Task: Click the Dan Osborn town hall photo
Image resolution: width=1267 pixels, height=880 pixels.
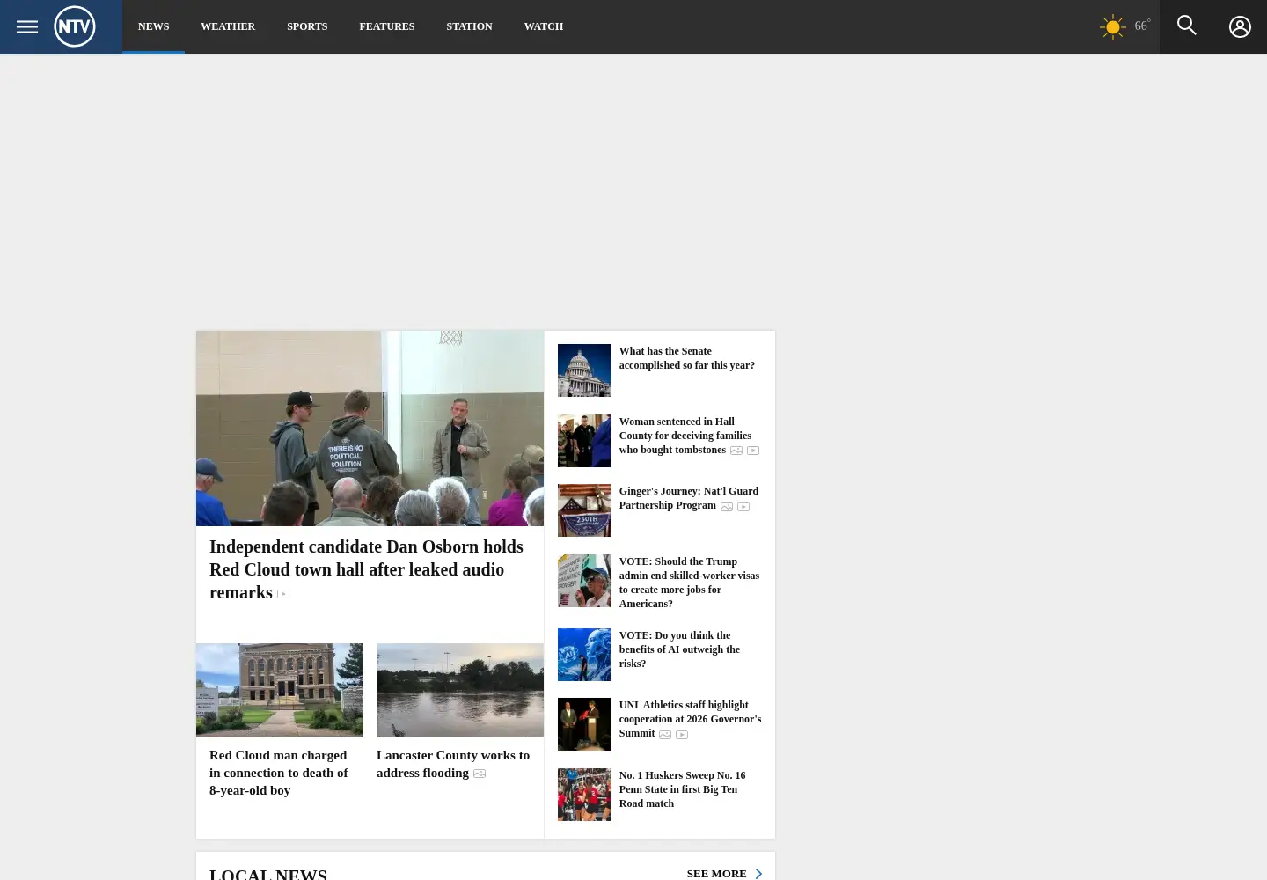Action: (370, 429)
